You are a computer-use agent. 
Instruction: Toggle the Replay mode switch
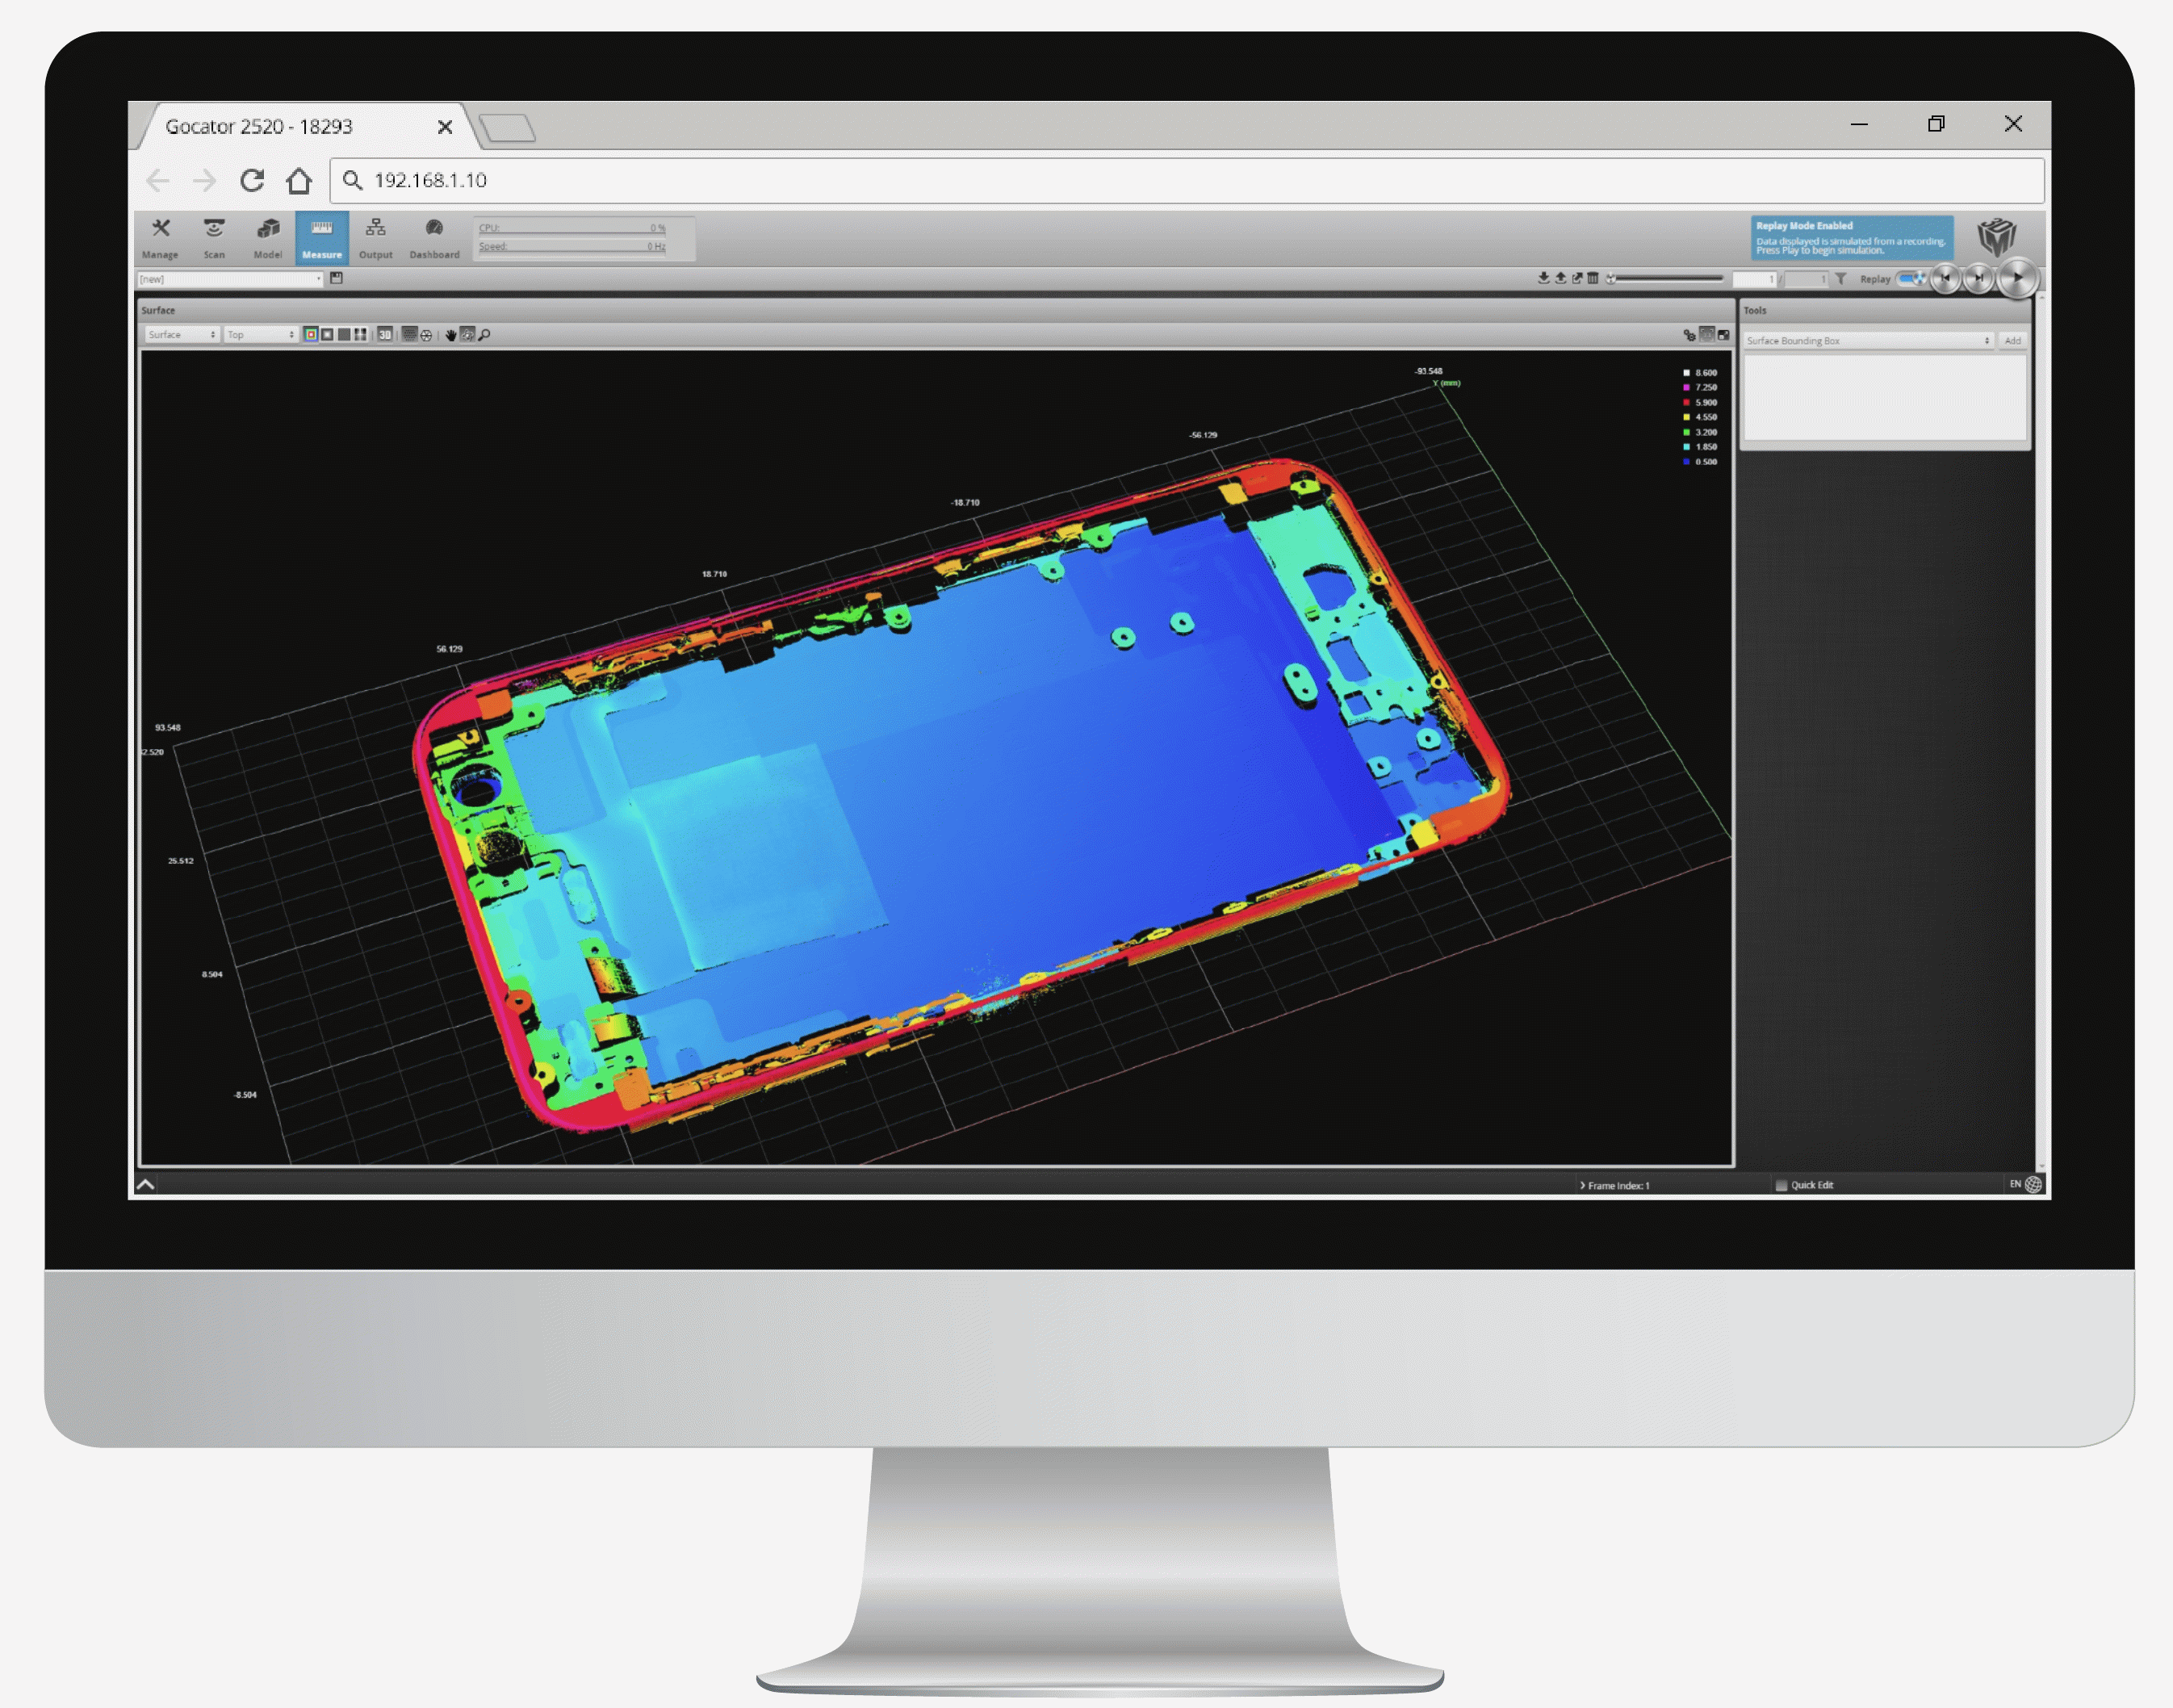click(x=1911, y=278)
